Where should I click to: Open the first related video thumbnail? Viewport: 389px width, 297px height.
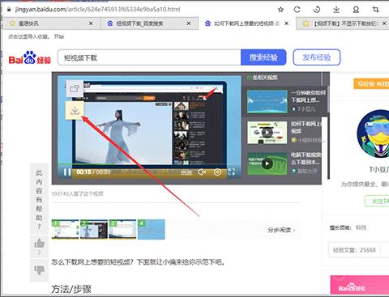click(x=267, y=101)
